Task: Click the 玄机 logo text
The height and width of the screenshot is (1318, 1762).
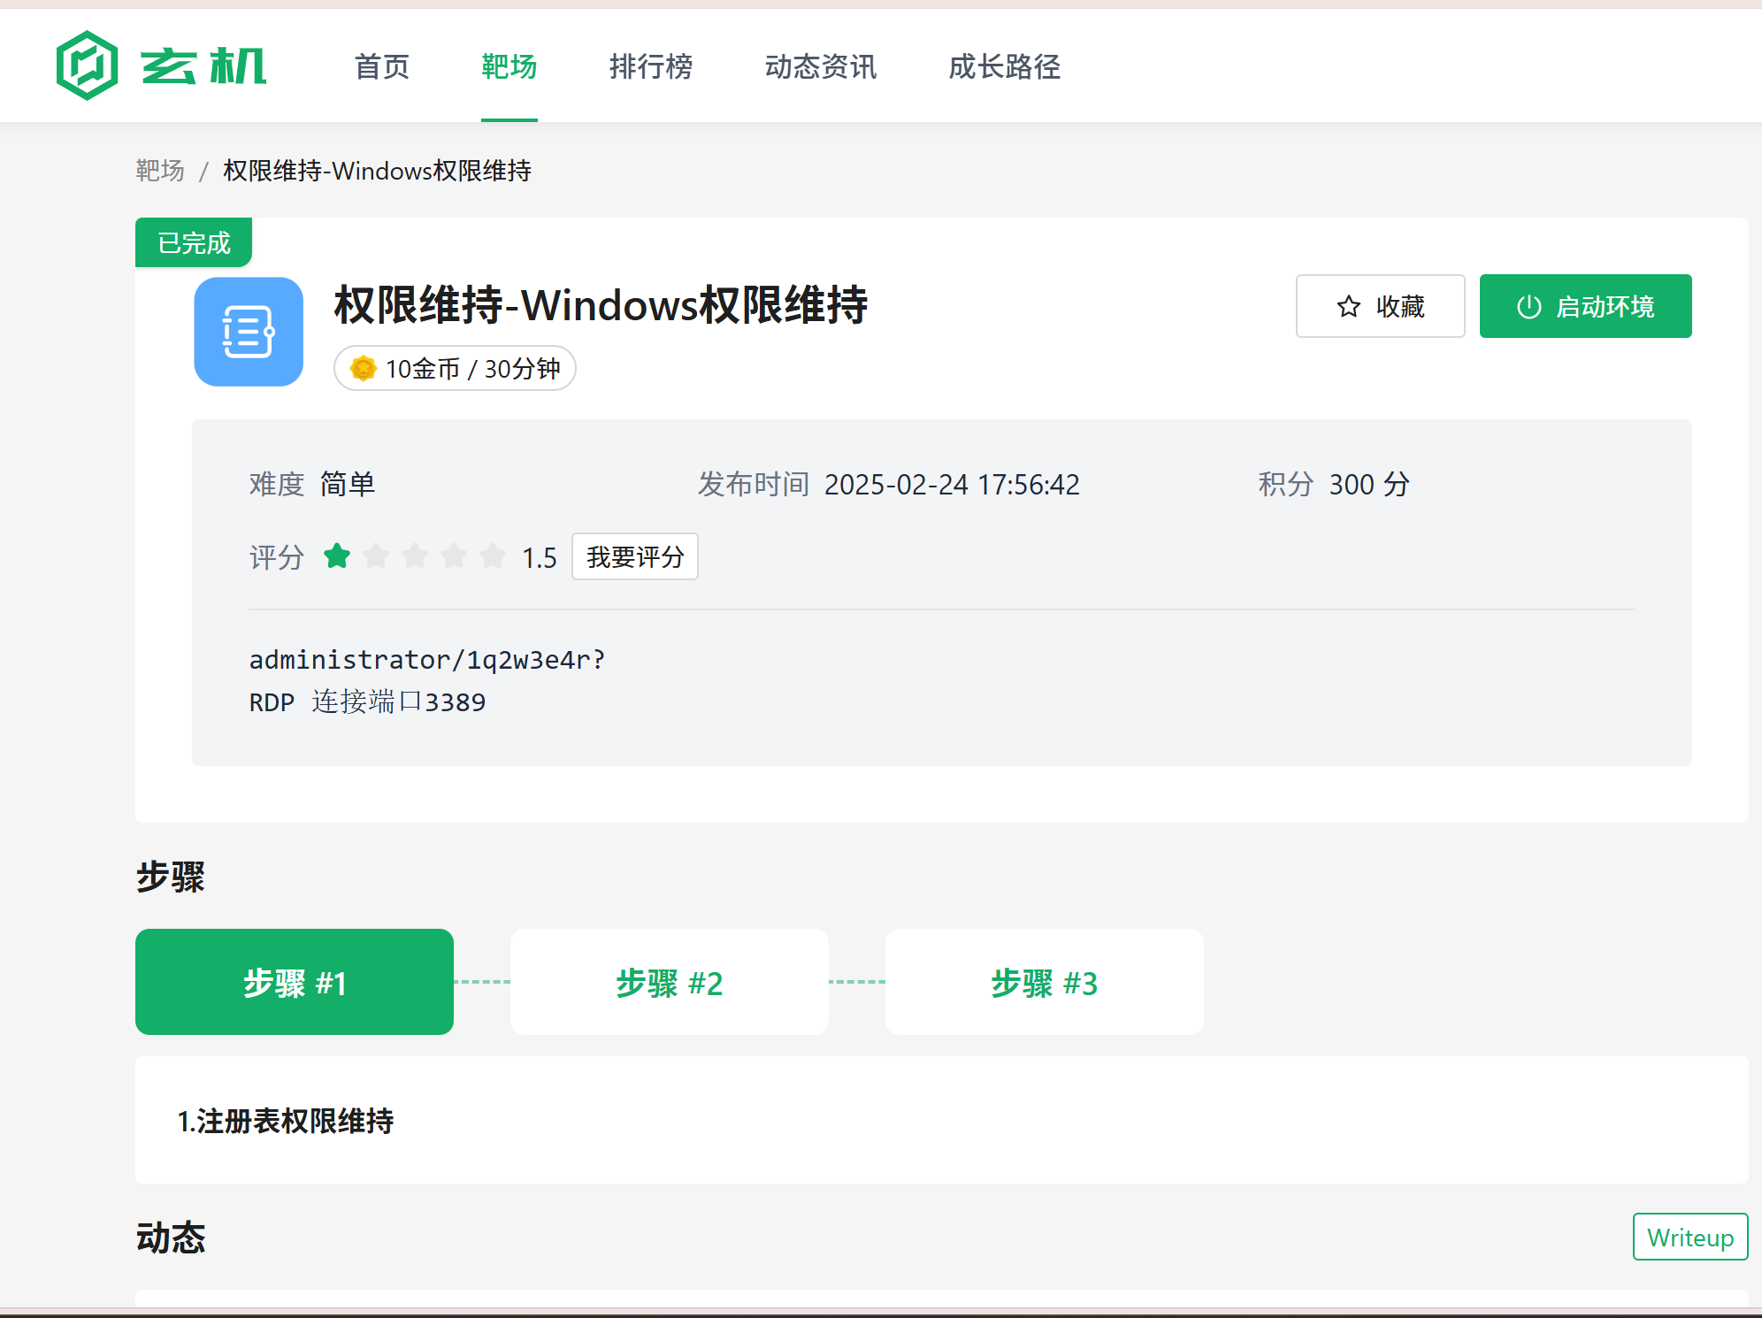Action: (203, 66)
